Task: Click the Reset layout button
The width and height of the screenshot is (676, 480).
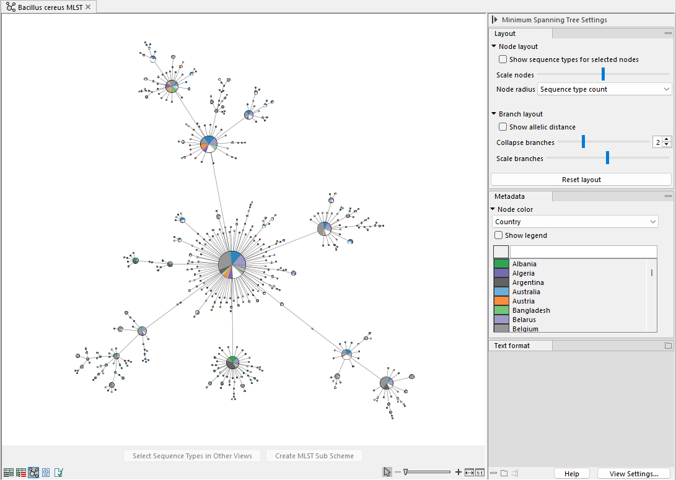Action: tap(581, 180)
